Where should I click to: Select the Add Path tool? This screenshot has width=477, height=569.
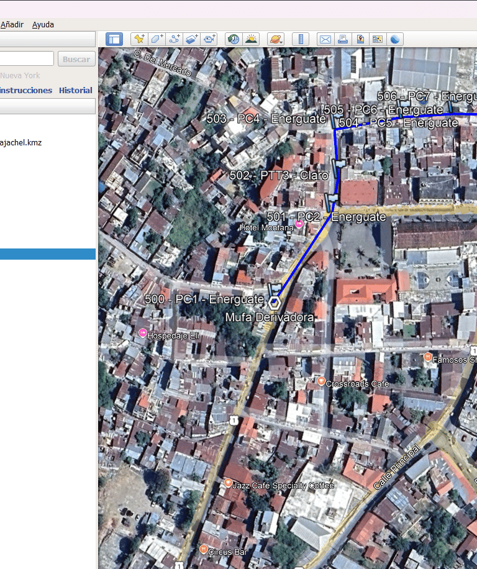click(174, 39)
